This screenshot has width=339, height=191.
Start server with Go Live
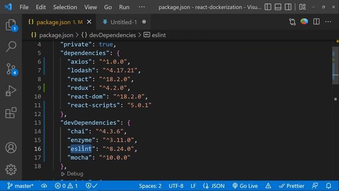pos(245,186)
